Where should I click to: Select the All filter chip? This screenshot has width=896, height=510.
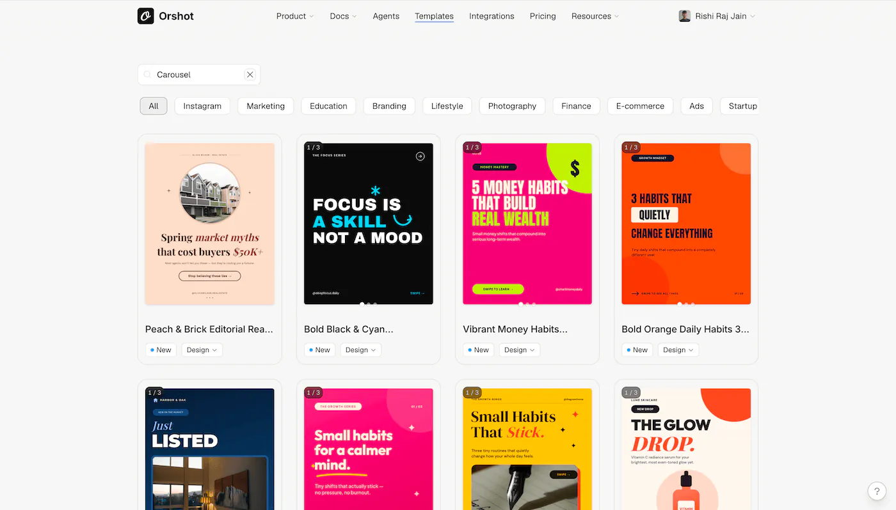[x=154, y=106]
